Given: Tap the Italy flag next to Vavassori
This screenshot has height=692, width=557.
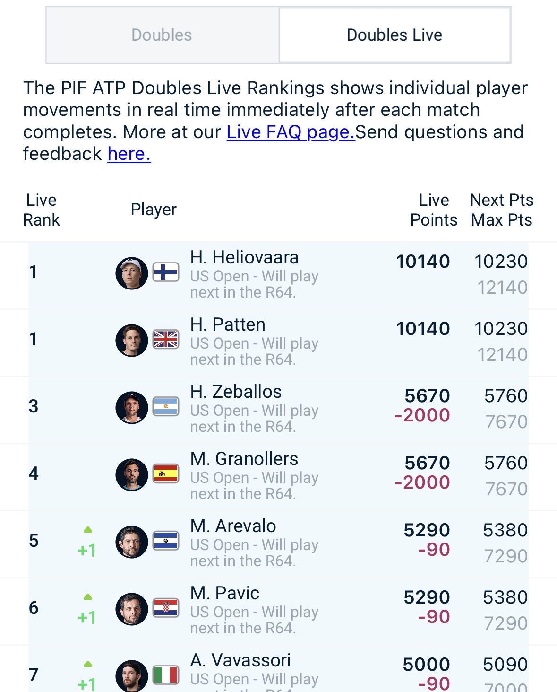Looking at the screenshot, I should point(166,675).
